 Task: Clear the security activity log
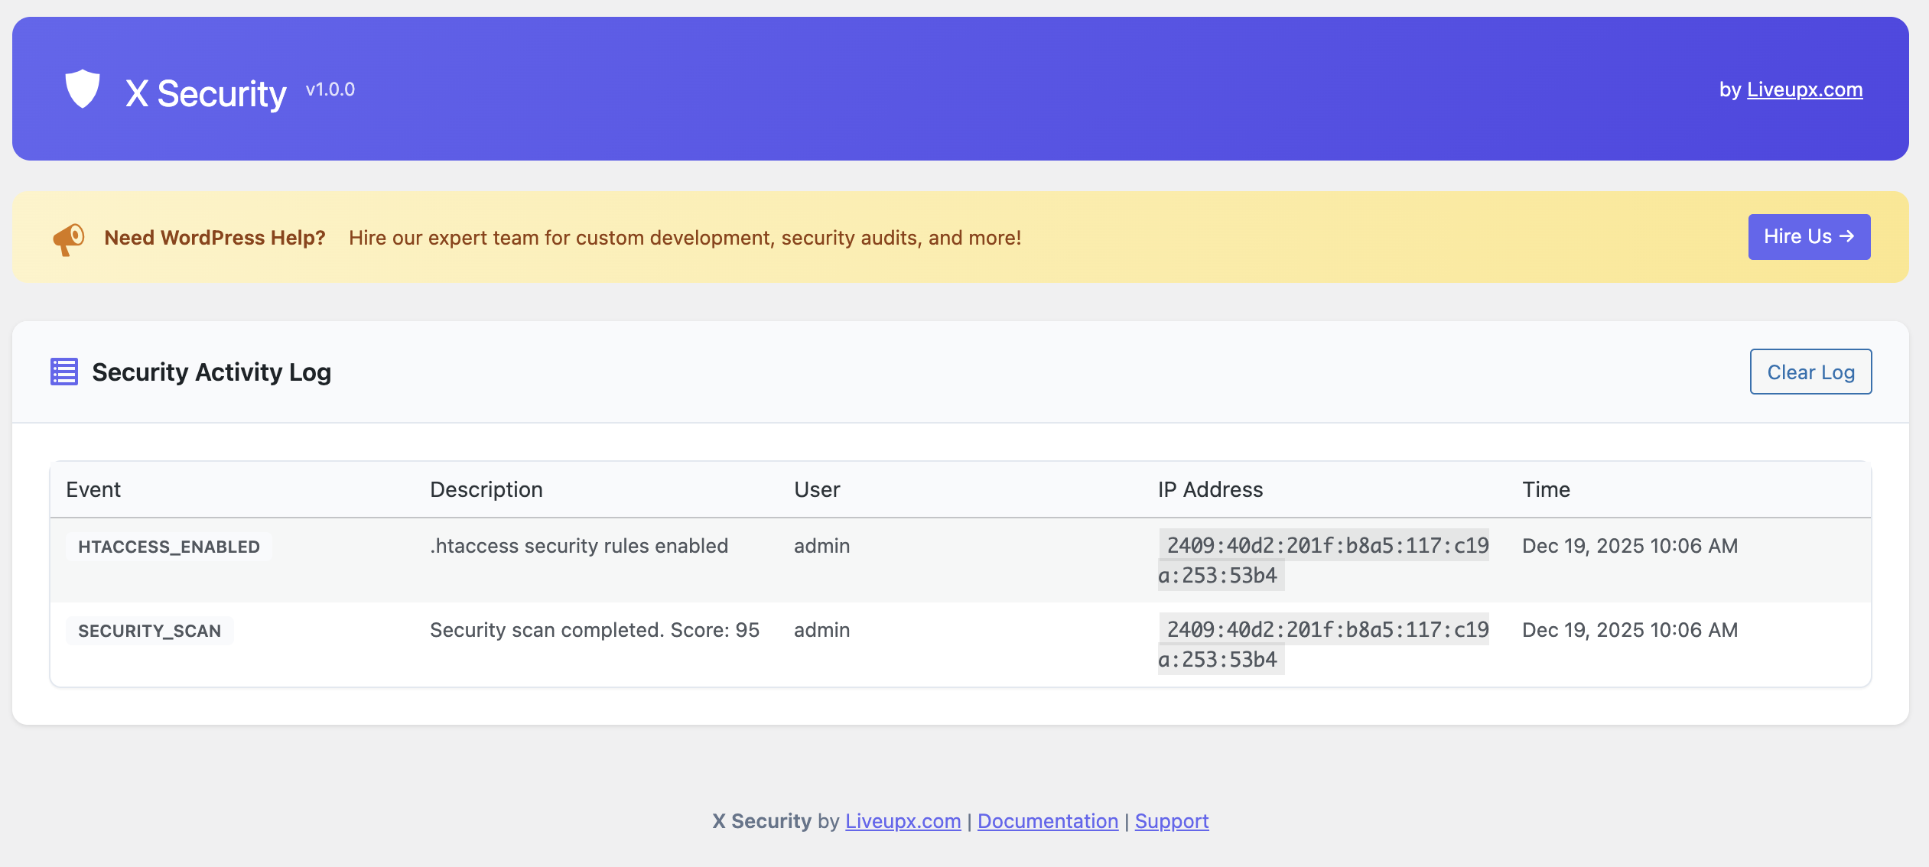[x=1810, y=372]
